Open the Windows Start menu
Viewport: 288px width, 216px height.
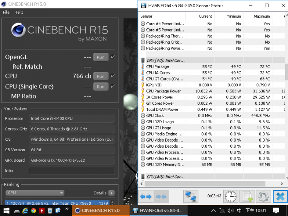pyautogui.click(x=6, y=210)
